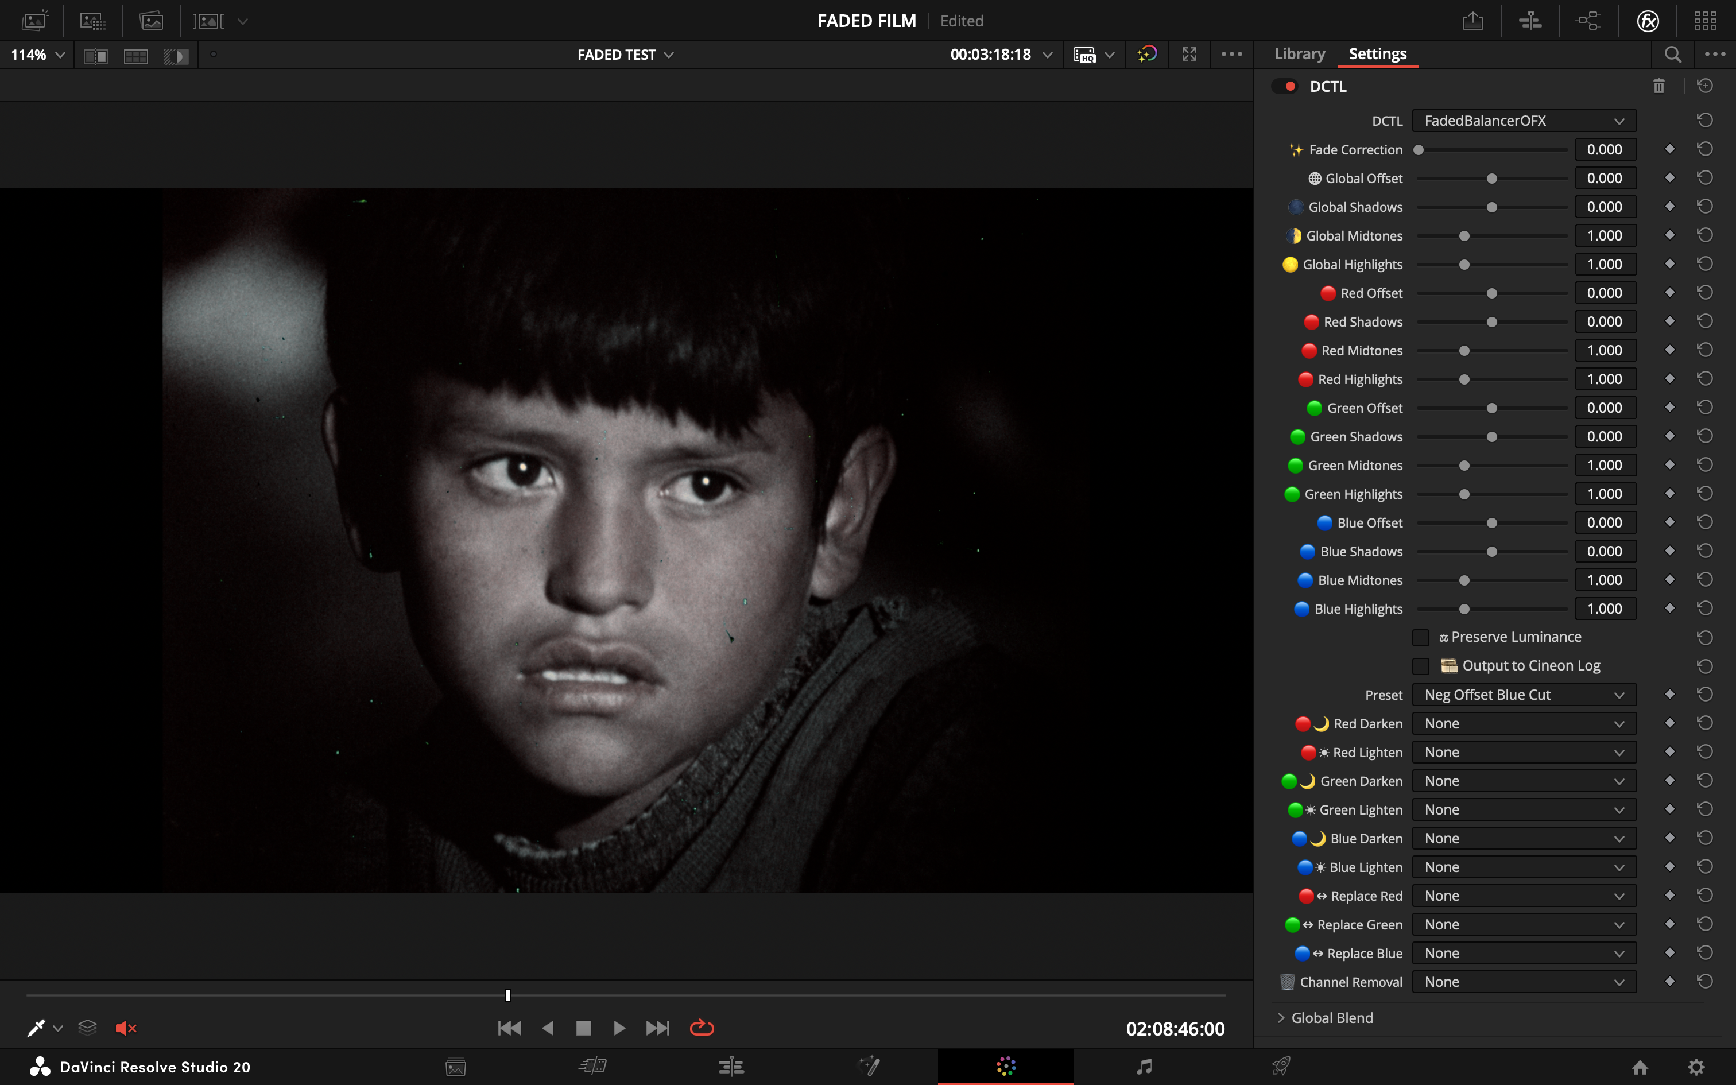Toggle loop playback icon
Viewport: 1736px width, 1085px height.
(702, 1028)
